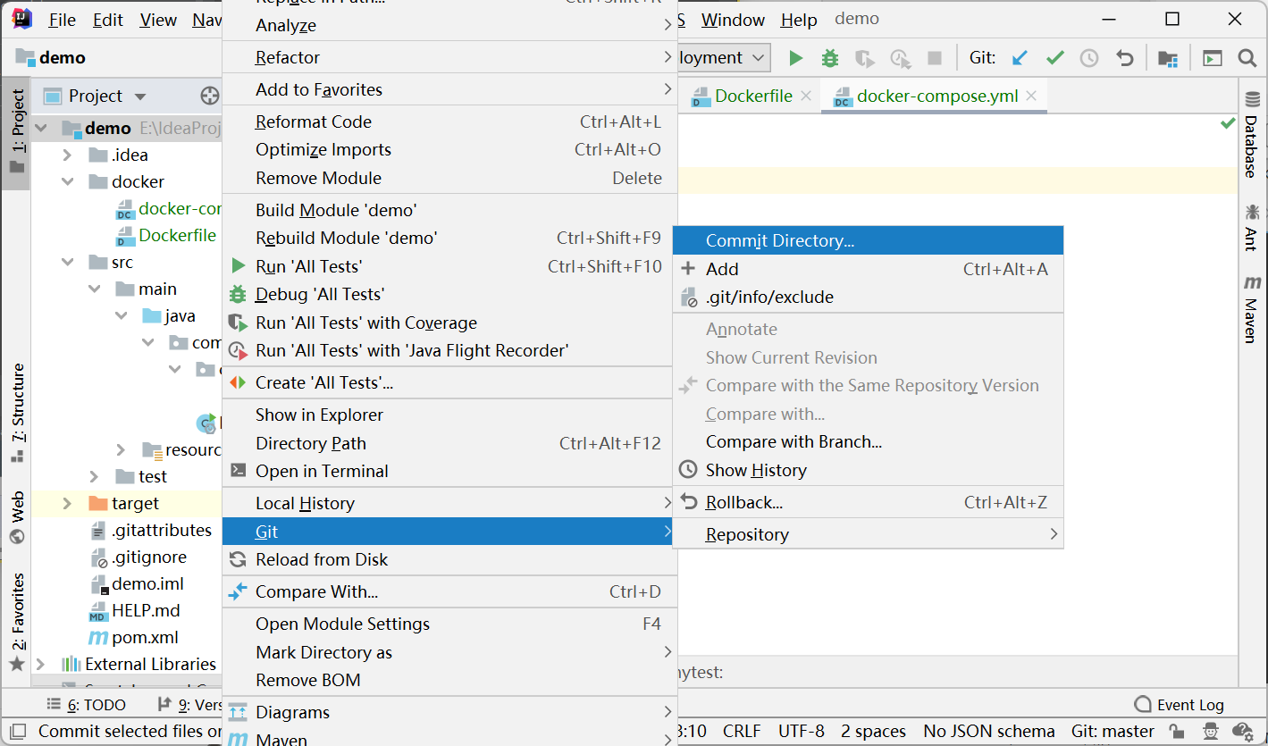This screenshot has height=746, width=1268.
Task: Select Compare with Branch...
Action: coord(868,441)
